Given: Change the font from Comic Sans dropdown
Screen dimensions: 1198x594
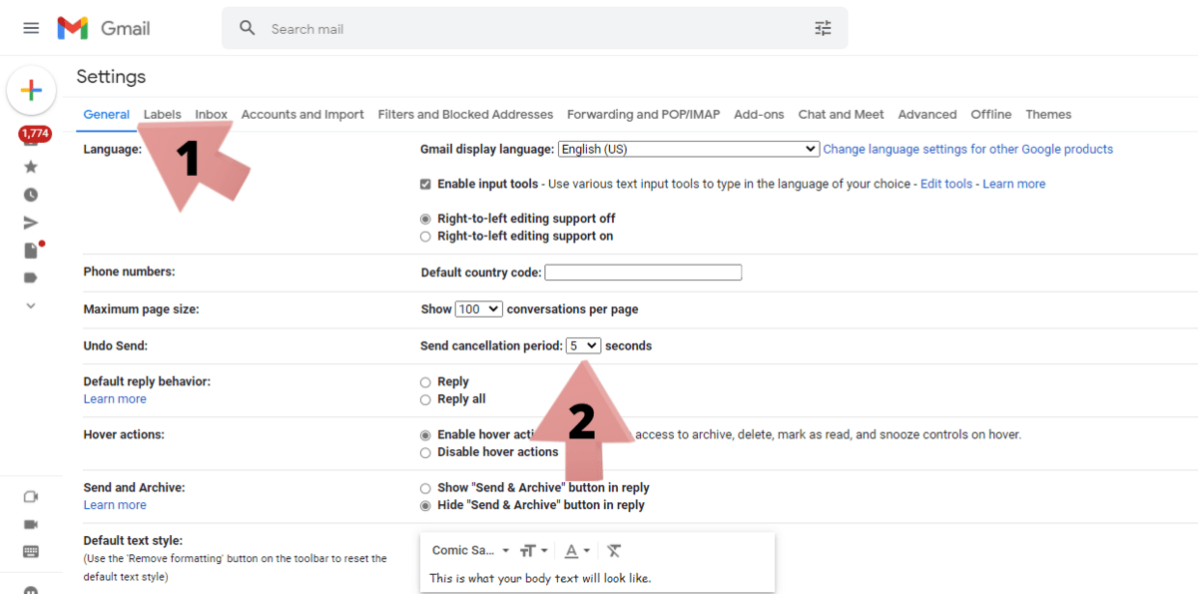Looking at the screenshot, I should [x=467, y=550].
